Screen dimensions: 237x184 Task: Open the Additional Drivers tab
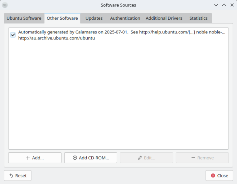pyautogui.click(x=164, y=18)
